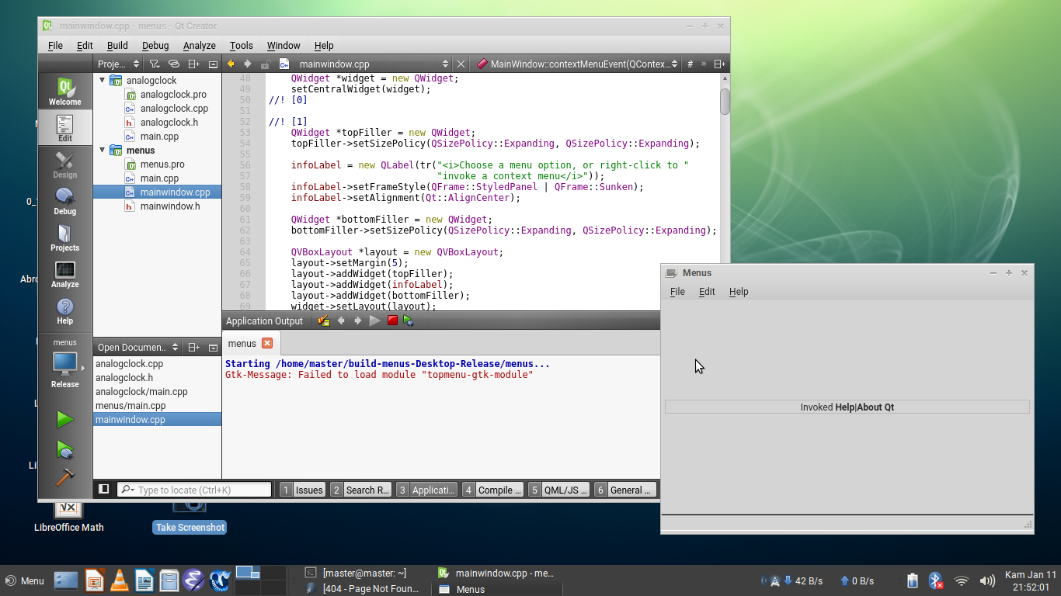This screenshot has height=596, width=1061.
Task: Clear Application Output with the filter-clean icon
Action: tap(323, 321)
